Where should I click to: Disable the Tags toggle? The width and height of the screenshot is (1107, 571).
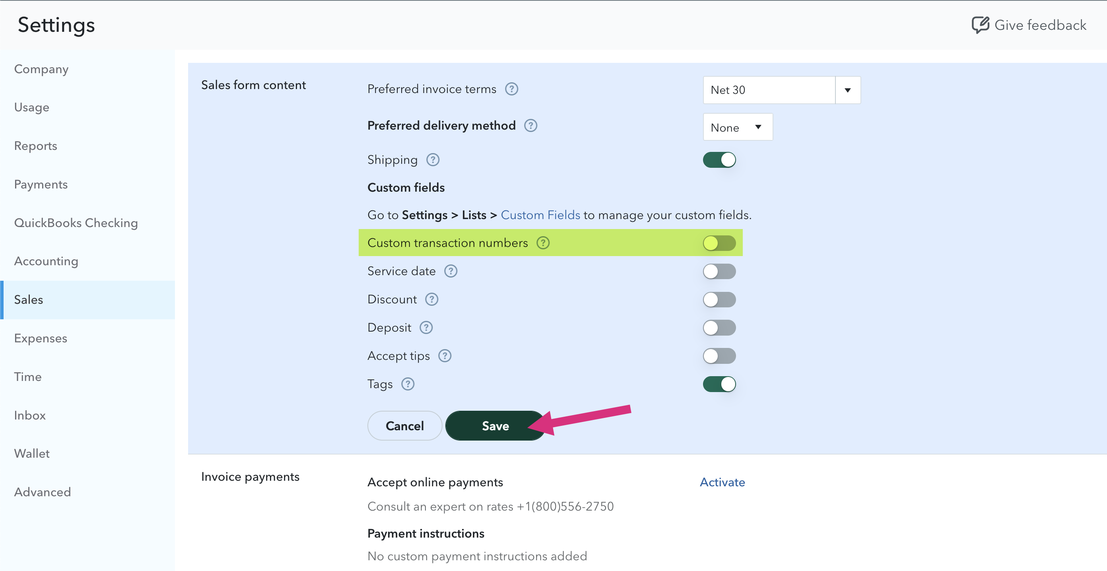tap(719, 384)
